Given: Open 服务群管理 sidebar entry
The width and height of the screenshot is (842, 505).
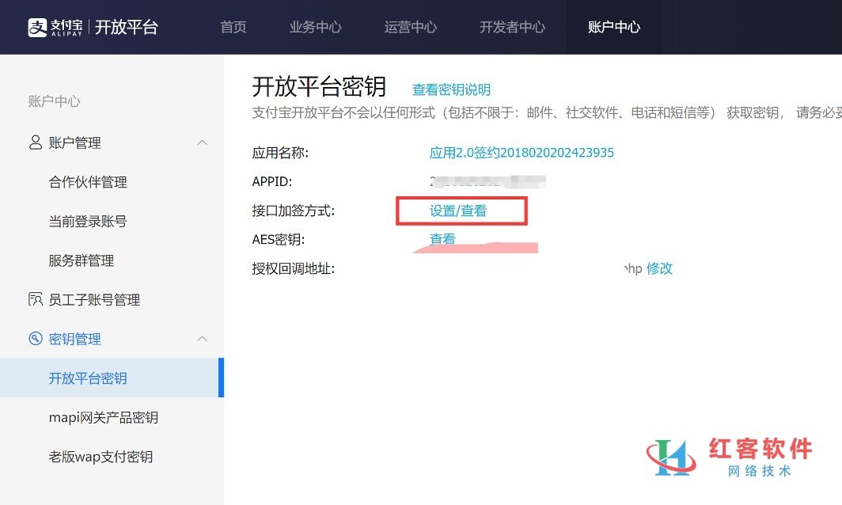Looking at the screenshot, I should click(x=82, y=260).
